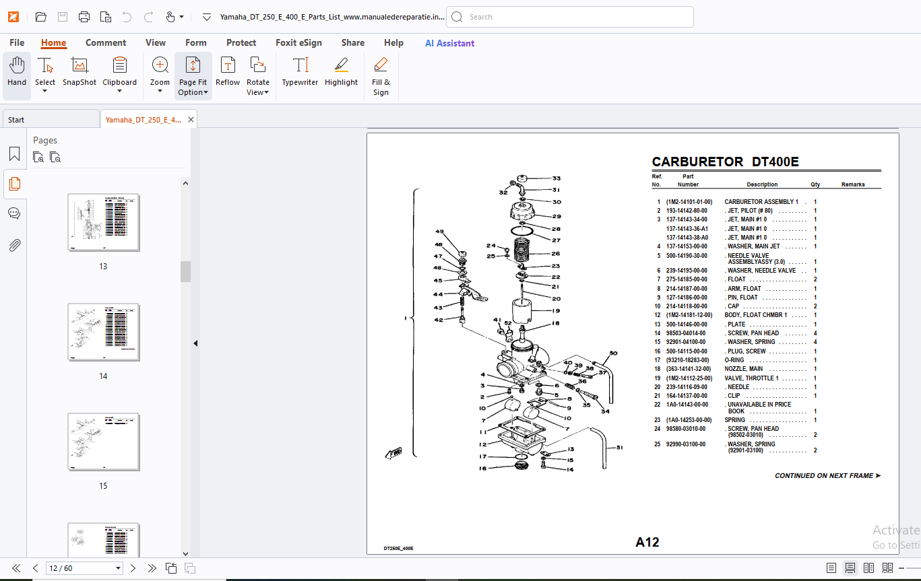This screenshot has width=921, height=581.
Task: Enable continuous page view mode
Action: pyautogui.click(x=850, y=568)
